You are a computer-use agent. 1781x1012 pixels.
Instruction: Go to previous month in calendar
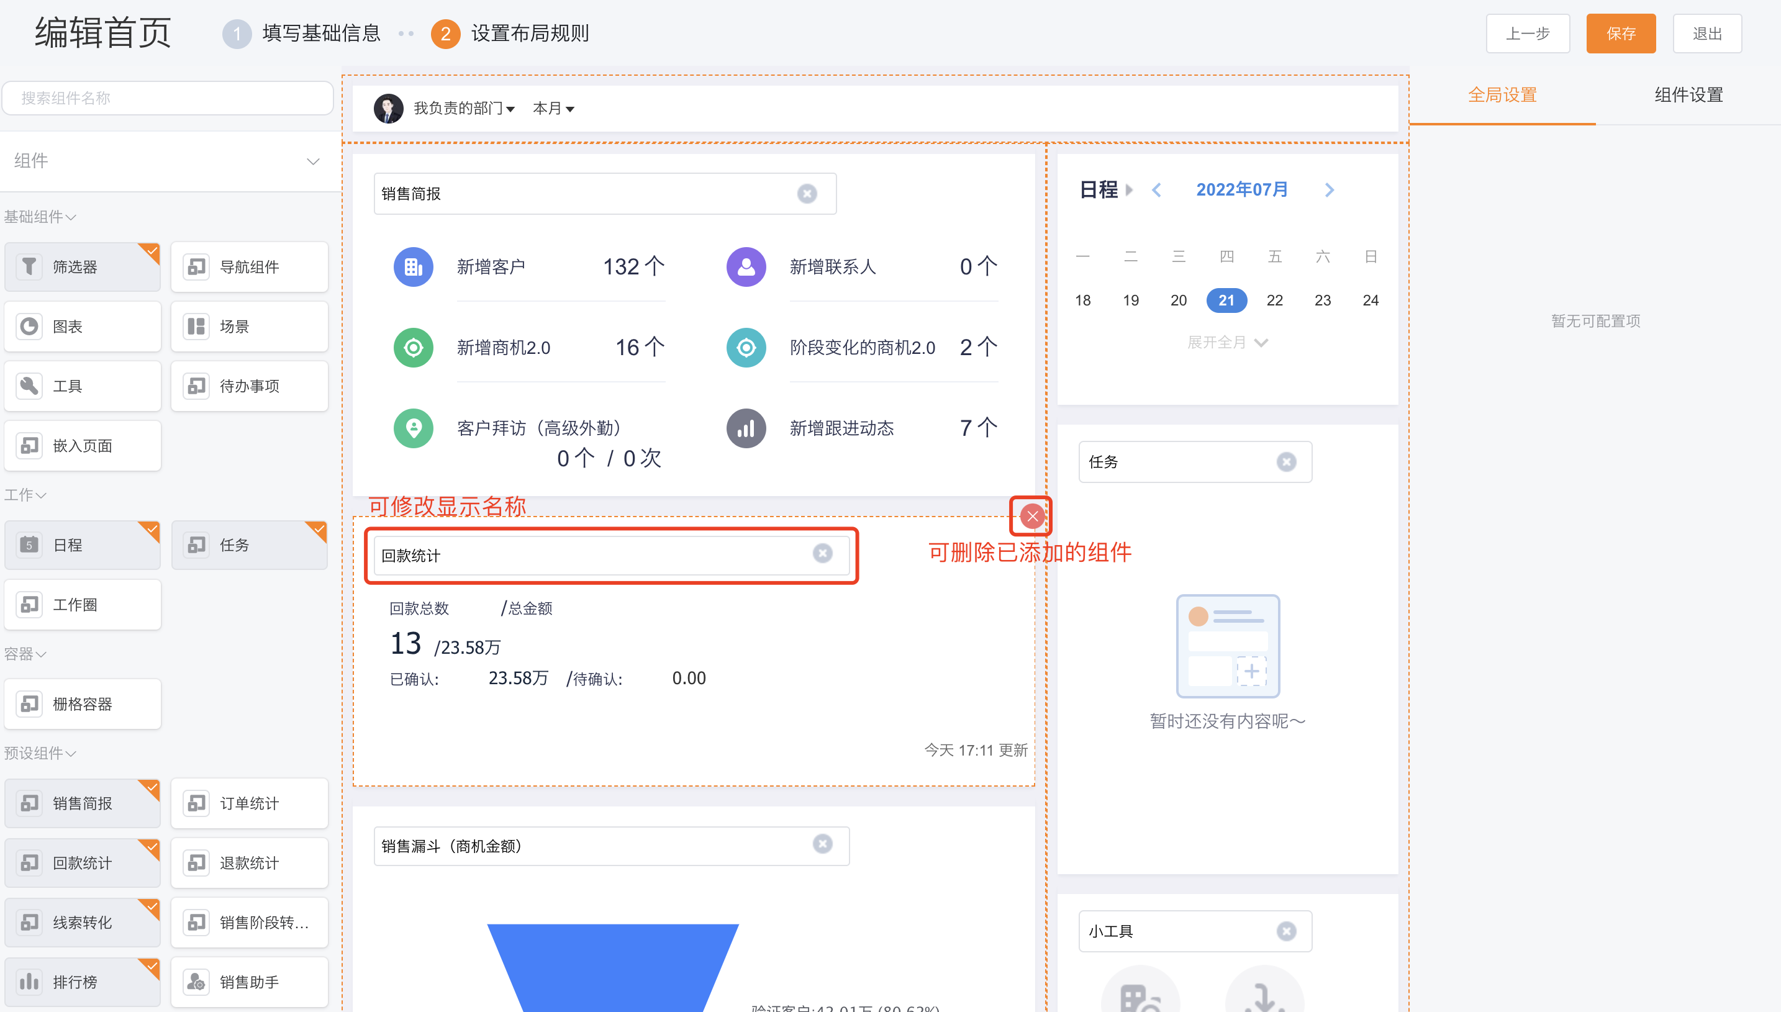tap(1157, 190)
